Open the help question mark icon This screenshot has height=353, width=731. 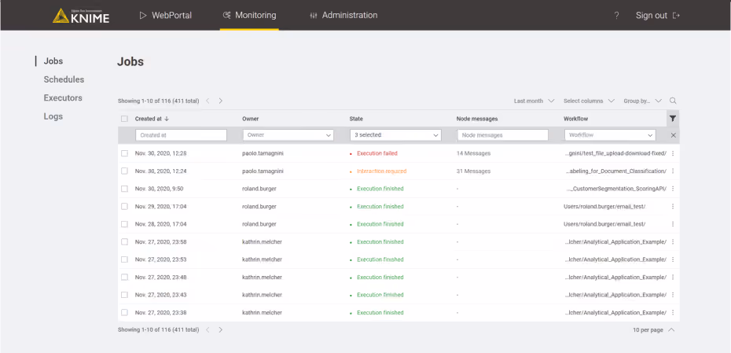click(x=616, y=16)
